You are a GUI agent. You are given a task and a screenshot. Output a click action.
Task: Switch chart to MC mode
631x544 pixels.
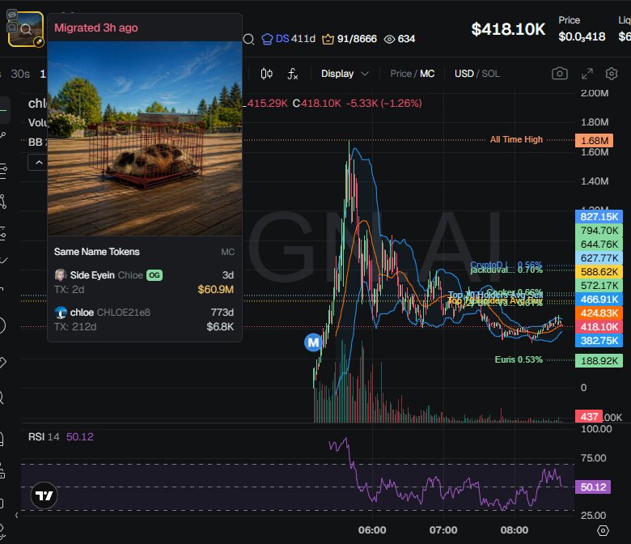pyautogui.click(x=427, y=74)
